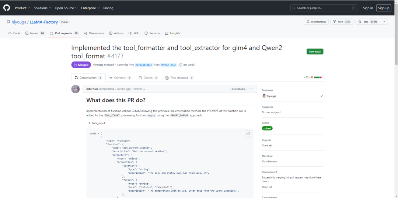Open the Pull requests tab
This screenshot has width=398, height=198.
(64, 33)
